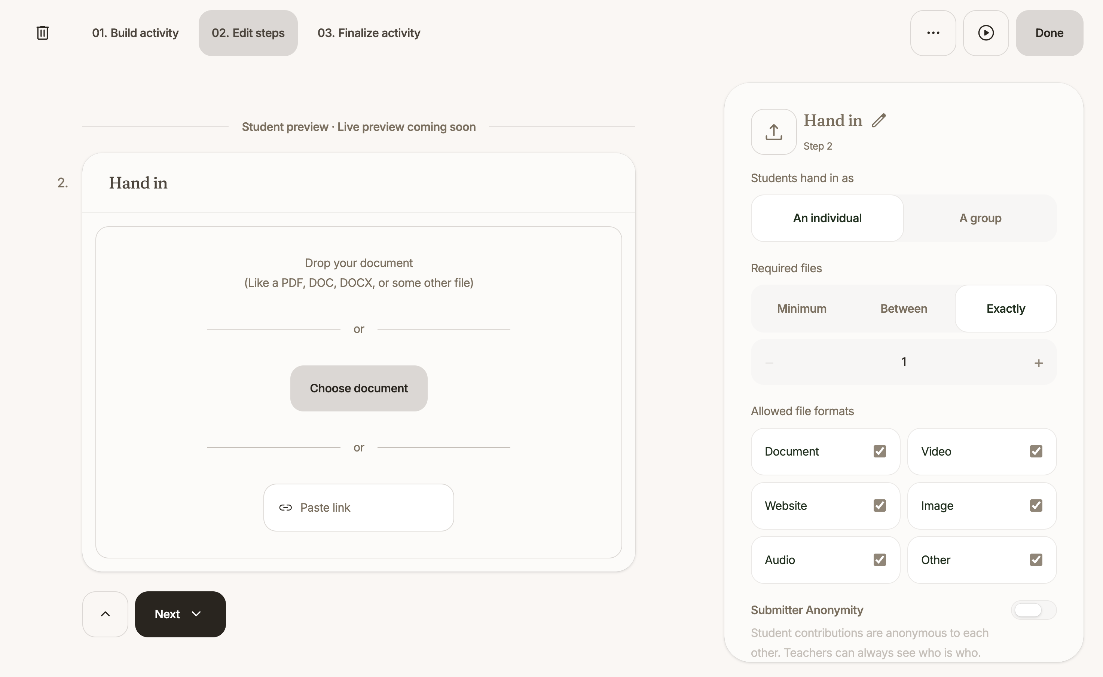Select Between required files option
Image resolution: width=1103 pixels, height=677 pixels.
pyautogui.click(x=904, y=309)
